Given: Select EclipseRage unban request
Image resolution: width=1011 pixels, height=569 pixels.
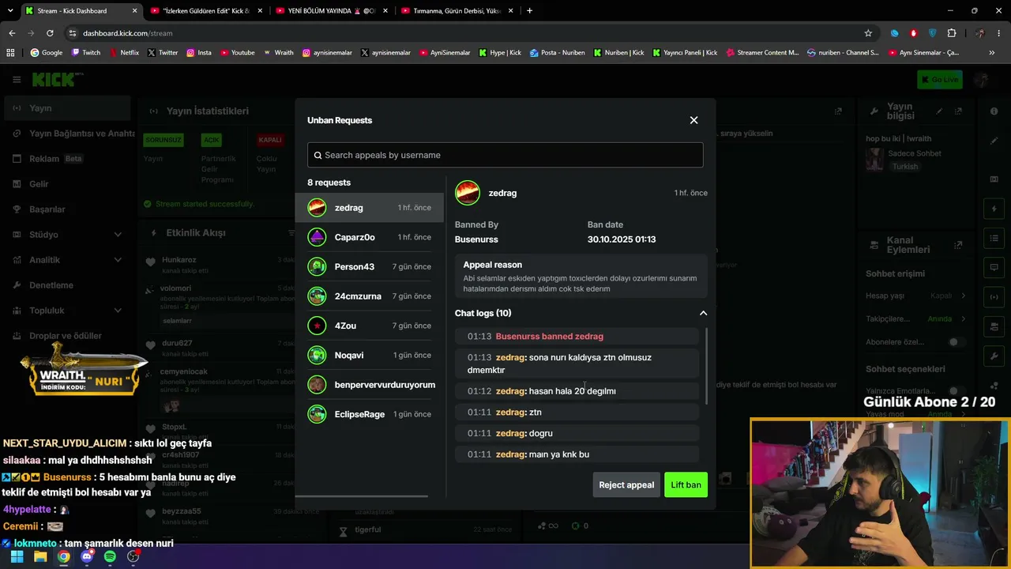Looking at the screenshot, I should [370, 414].
